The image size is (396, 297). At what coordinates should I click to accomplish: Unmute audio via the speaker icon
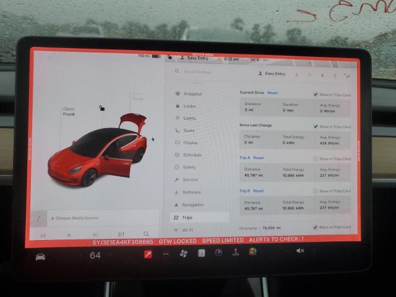[x=300, y=251]
